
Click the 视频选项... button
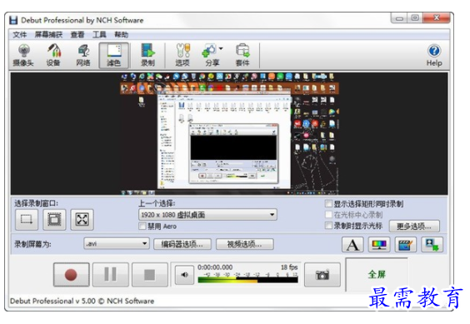245,244
